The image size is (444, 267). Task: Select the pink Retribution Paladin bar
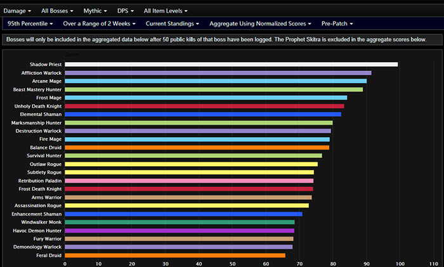coord(189,181)
